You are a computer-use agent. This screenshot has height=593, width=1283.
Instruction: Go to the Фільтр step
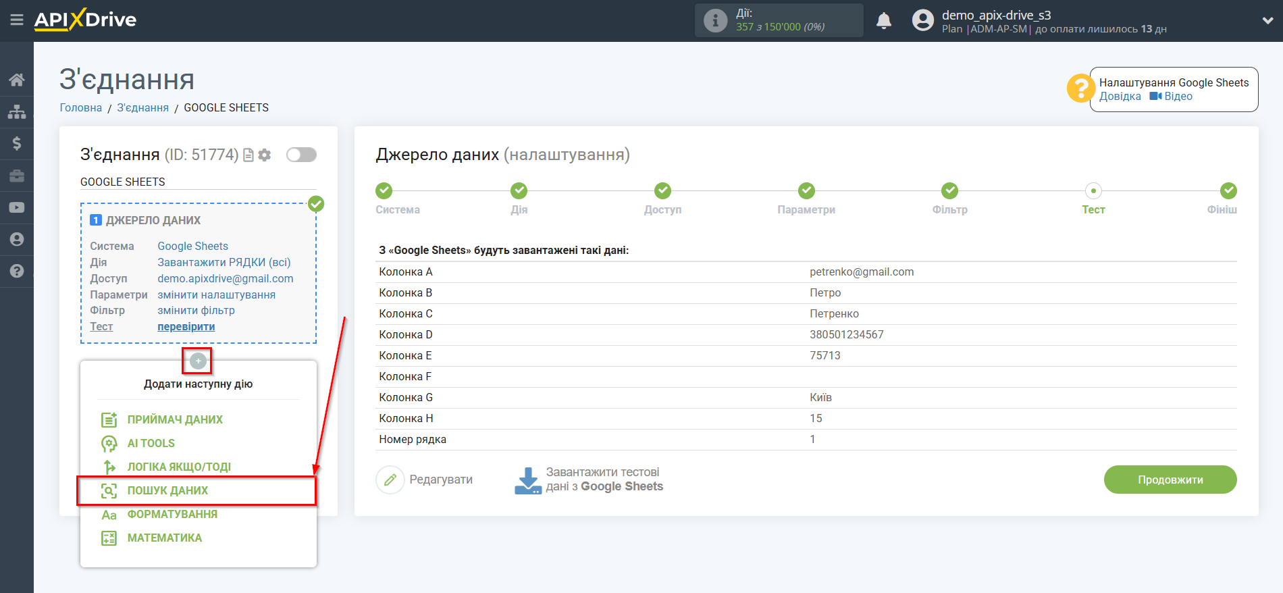pyautogui.click(x=950, y=190)
